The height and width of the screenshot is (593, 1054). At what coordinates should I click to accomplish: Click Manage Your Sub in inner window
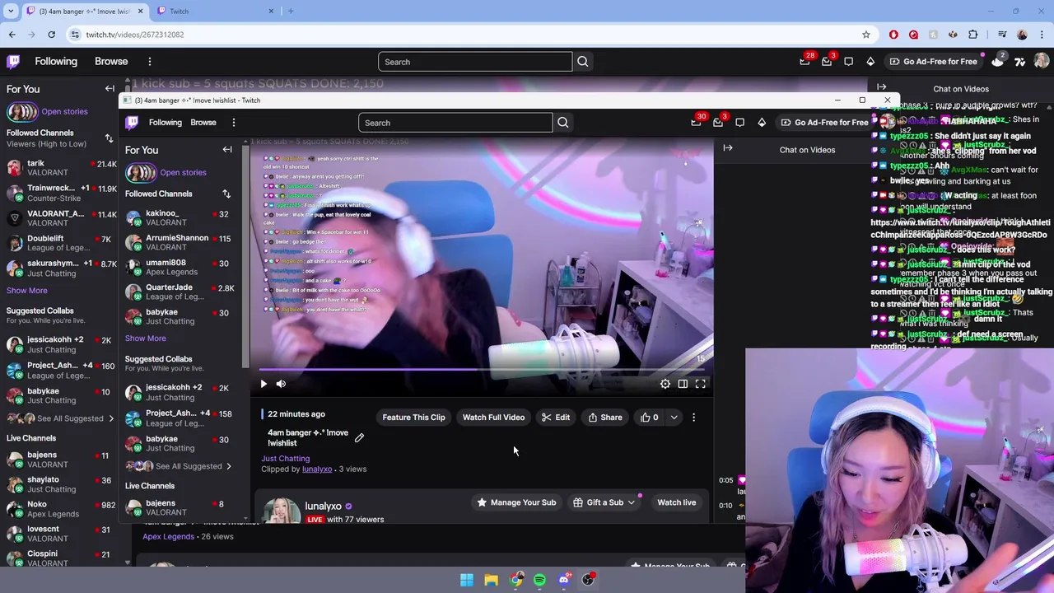[x=516, y=502]
